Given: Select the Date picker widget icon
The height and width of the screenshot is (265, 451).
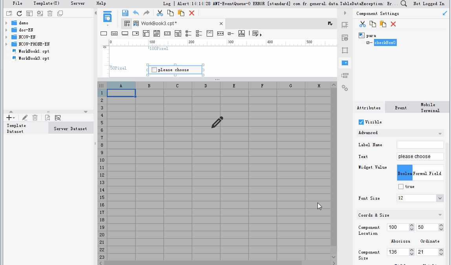Looking at the screenshot, I should [156, 33].
